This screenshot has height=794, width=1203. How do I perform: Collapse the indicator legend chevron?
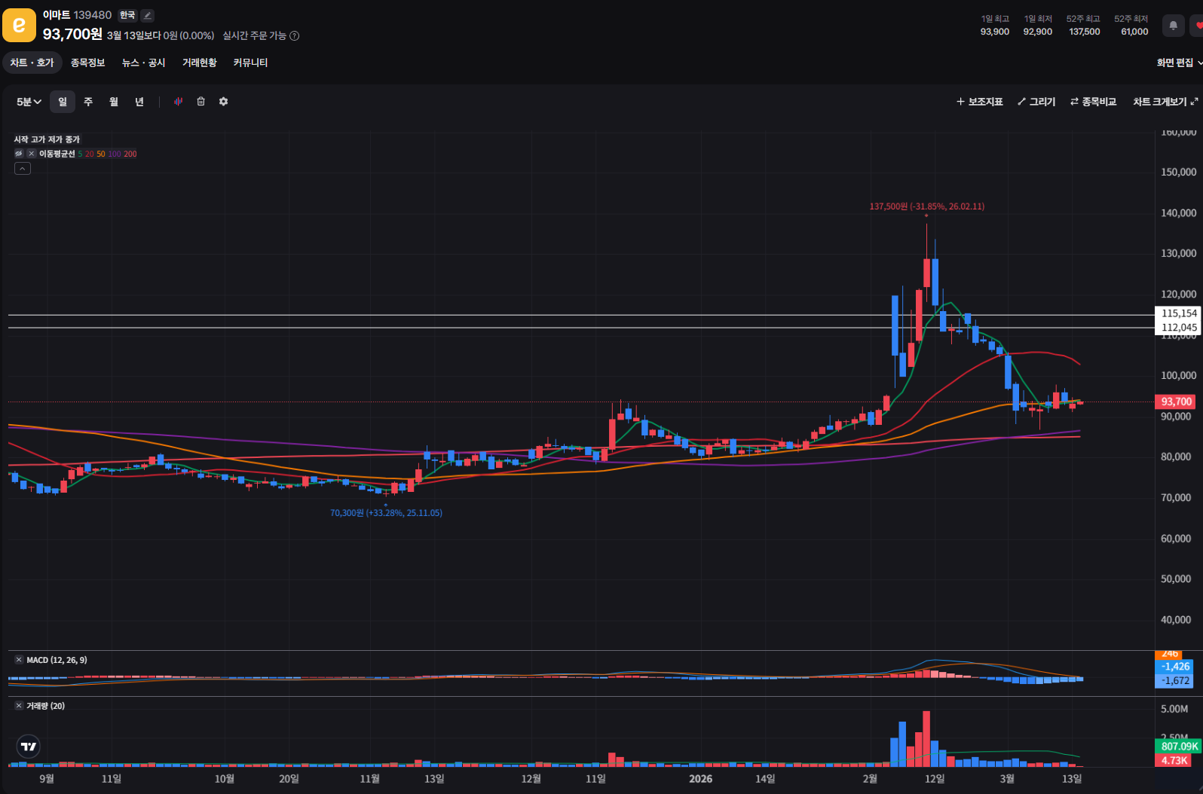(x=23, y=169)
